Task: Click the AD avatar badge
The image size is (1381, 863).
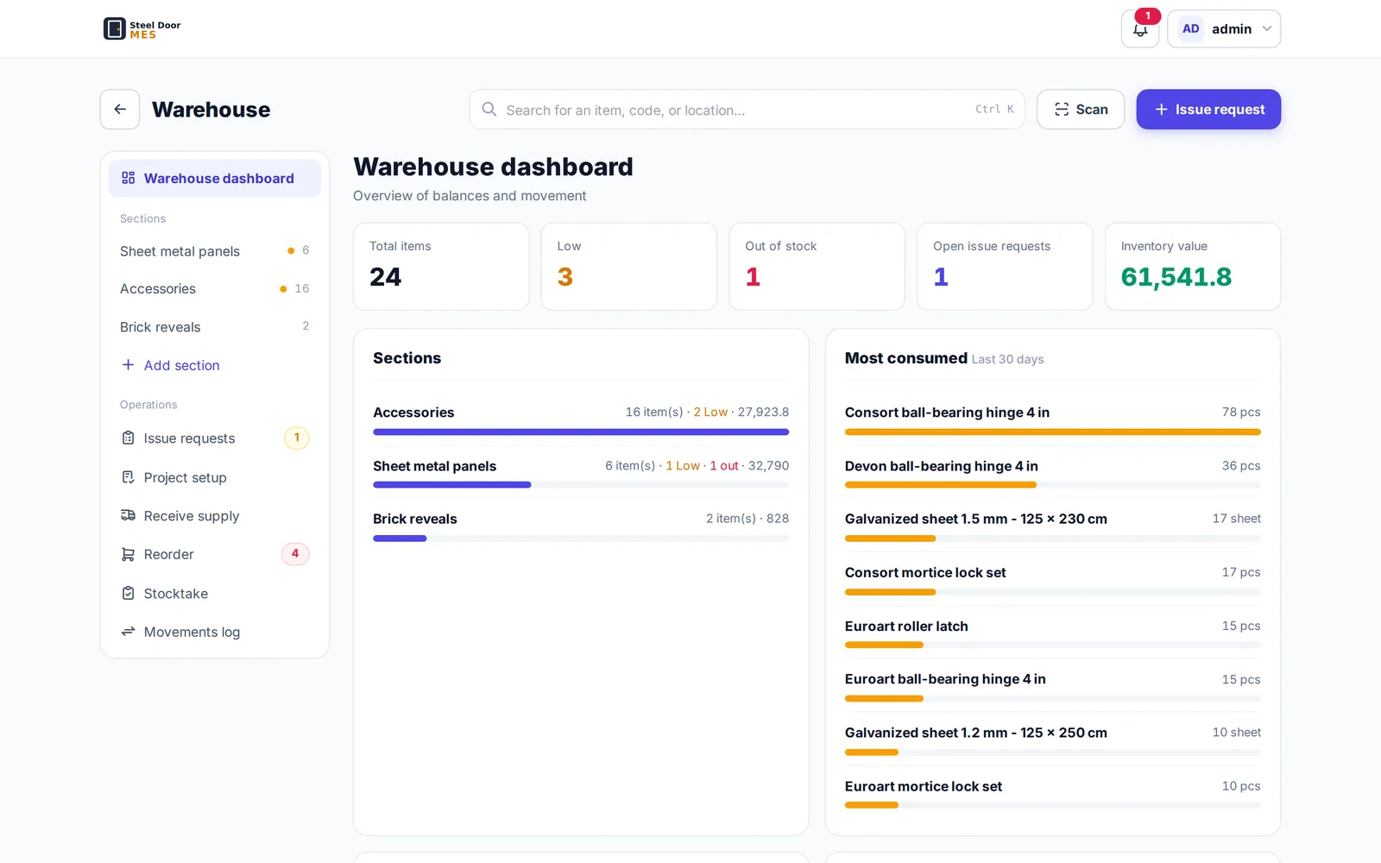Action: [1190, 28]
